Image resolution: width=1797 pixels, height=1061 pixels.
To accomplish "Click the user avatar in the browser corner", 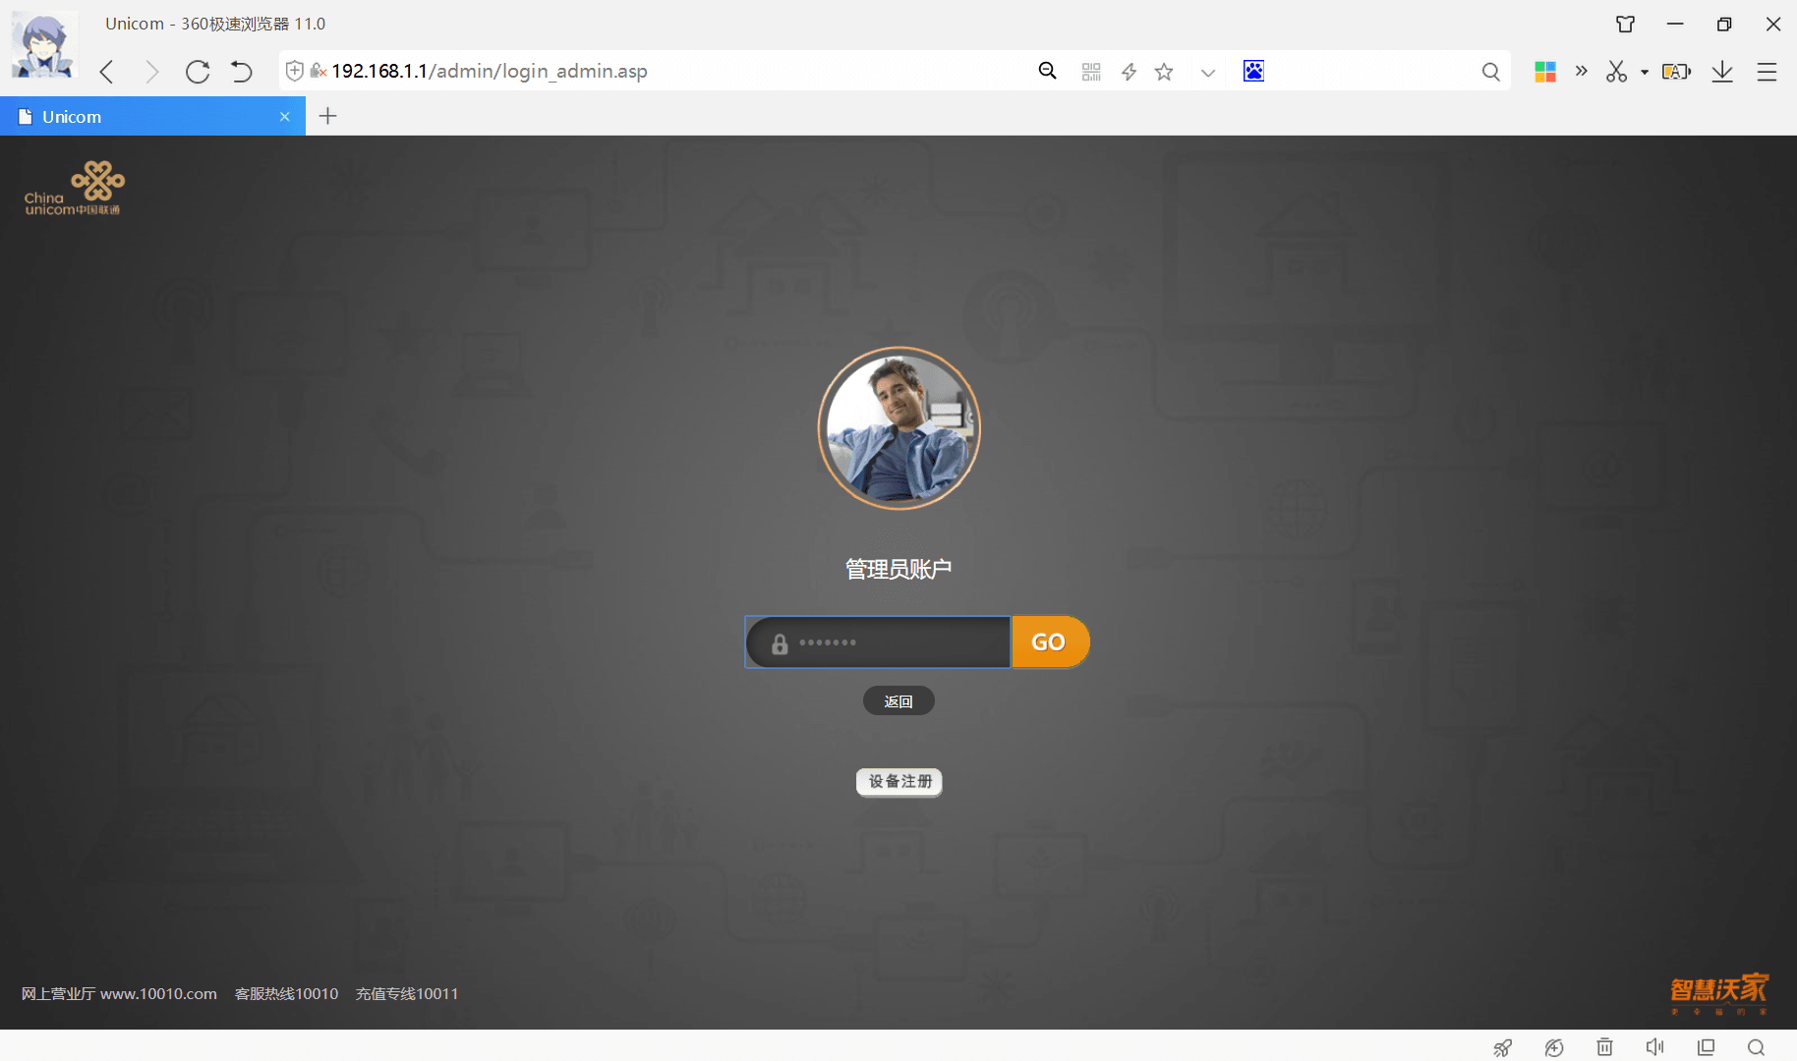I will coord(43,44).
